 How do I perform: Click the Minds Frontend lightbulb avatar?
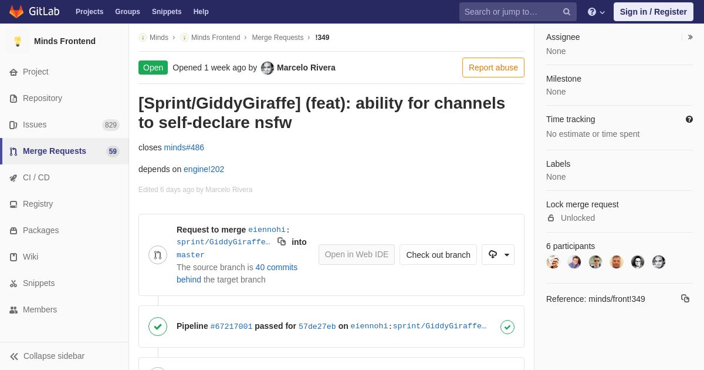pyautogui.click(x=18, y=41)
